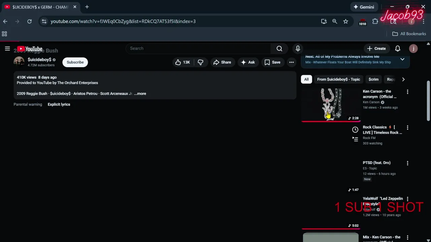Open the Gemini button

tap(364, 7)
